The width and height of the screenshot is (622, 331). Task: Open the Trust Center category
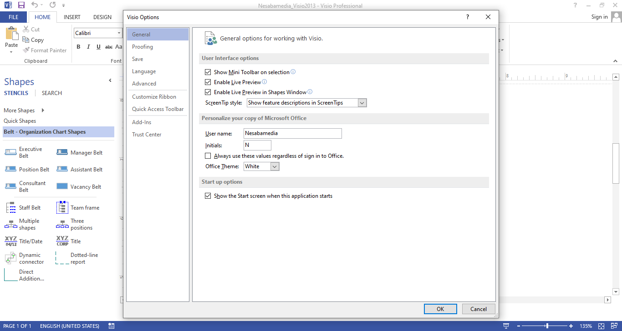(x=147, y=135)
